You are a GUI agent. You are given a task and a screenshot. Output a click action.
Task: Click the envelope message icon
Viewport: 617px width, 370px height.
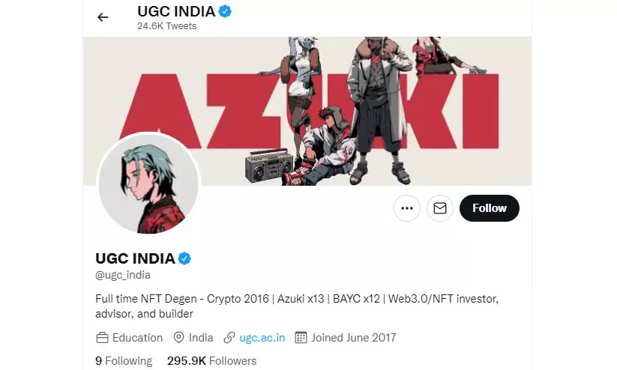tap(440, 208)
